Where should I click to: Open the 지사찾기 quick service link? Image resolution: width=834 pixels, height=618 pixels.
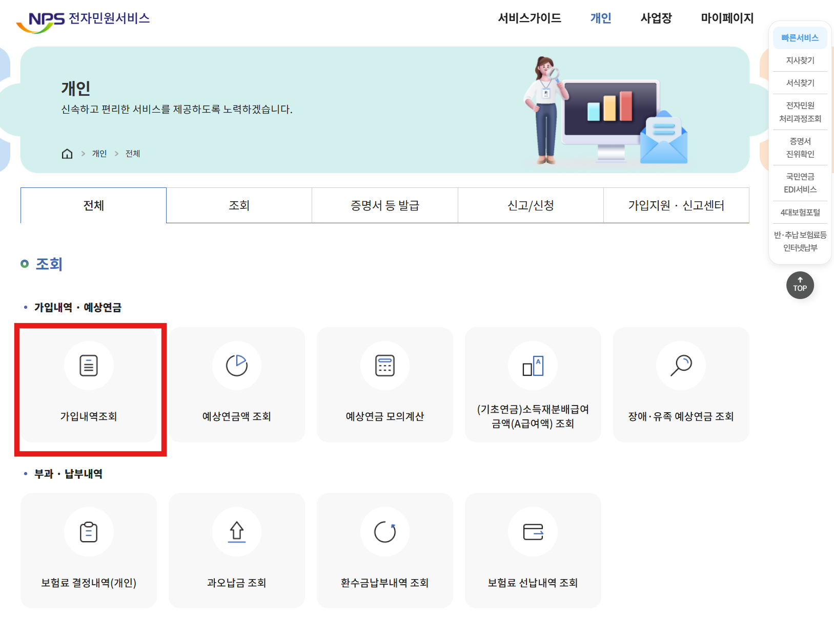(x=800, y=60)
